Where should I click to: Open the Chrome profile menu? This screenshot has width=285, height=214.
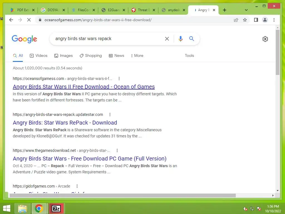click(x=265, y=20)
